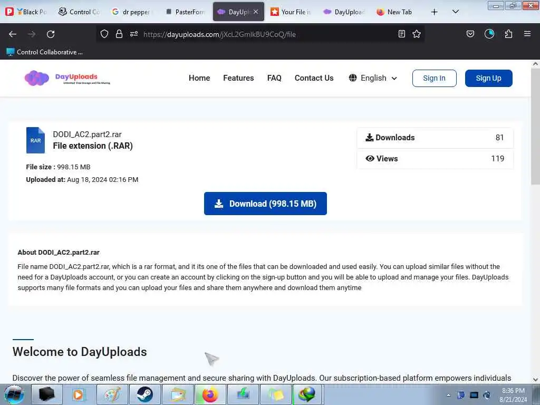
Task: Click the Sign Up button
Action: [x=488, y=78]
